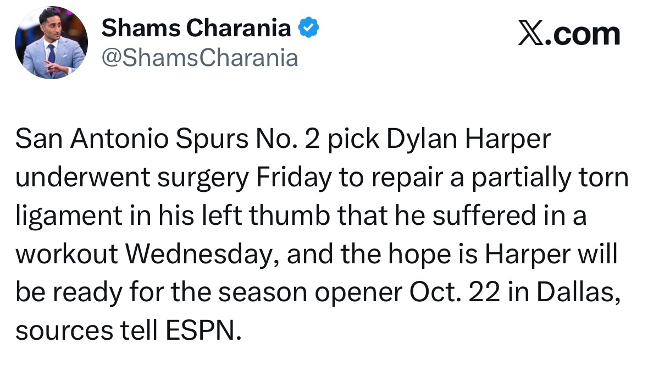648x376 pixels.
Task: Click the X.com logo
Action: (569, 34)
